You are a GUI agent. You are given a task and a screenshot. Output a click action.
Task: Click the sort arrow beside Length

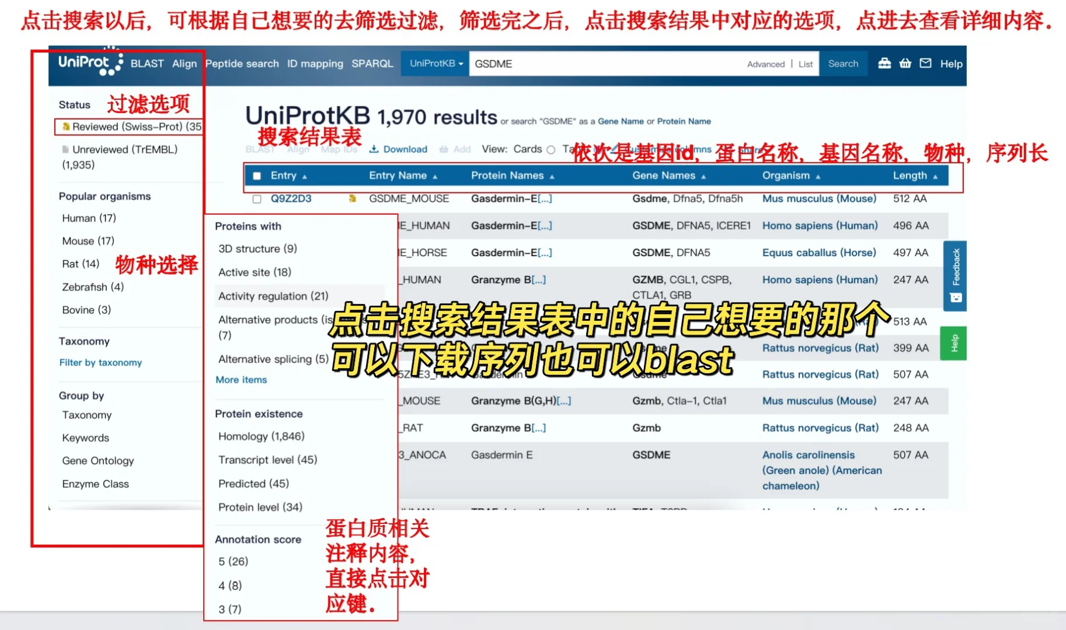tap(935, 176)
